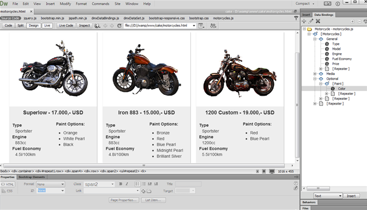Expand the Media node in Data Bindings

(315, 74)
